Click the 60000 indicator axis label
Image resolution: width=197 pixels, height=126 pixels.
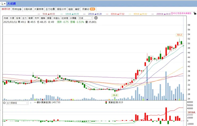(190, 102)
